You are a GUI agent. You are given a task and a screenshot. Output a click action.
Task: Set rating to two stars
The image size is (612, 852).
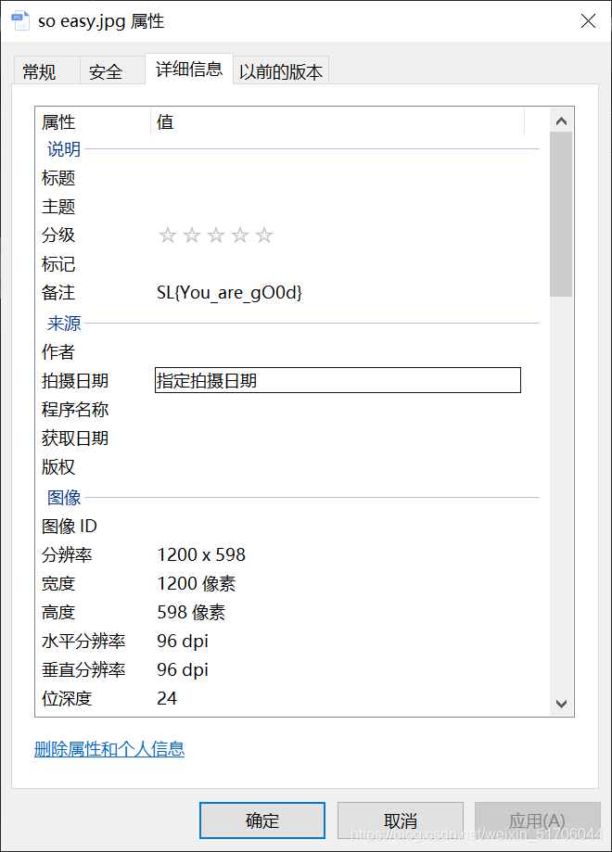click(191, 235)
